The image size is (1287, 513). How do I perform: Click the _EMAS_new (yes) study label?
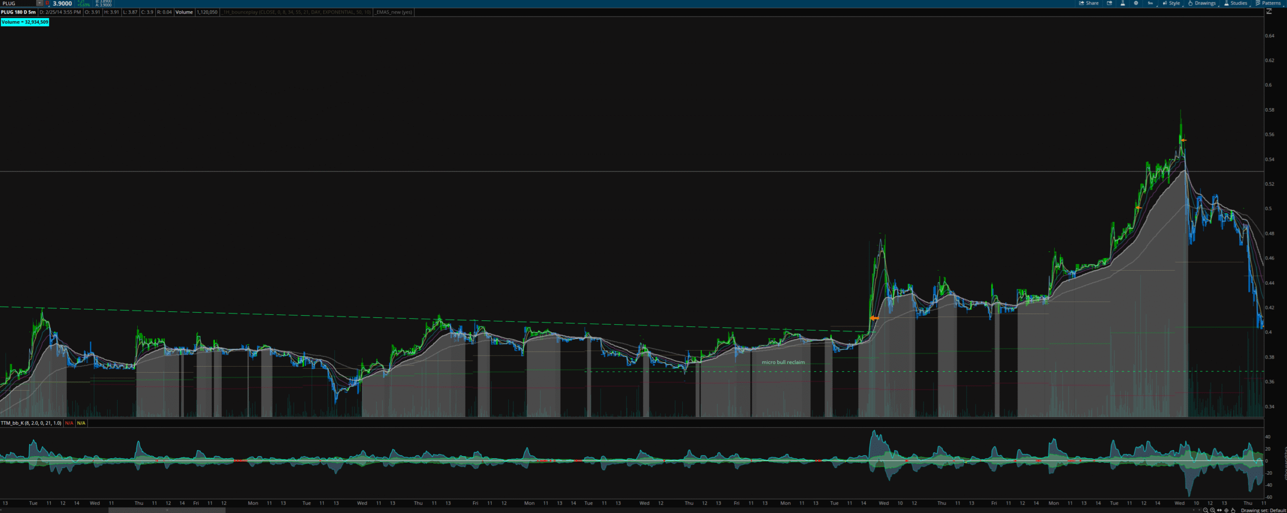pyautogui.click(x=394, y=12)
